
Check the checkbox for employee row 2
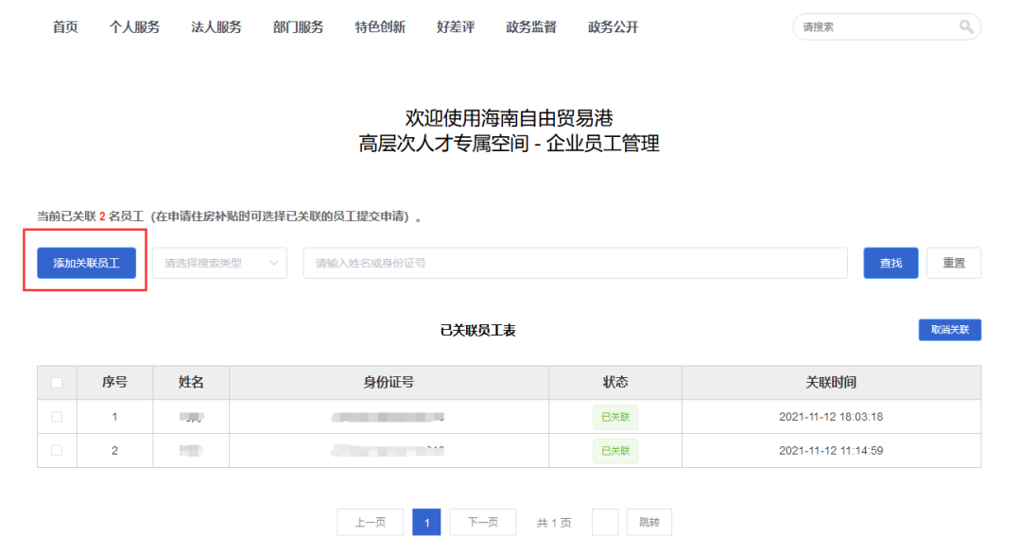(56, 451)
